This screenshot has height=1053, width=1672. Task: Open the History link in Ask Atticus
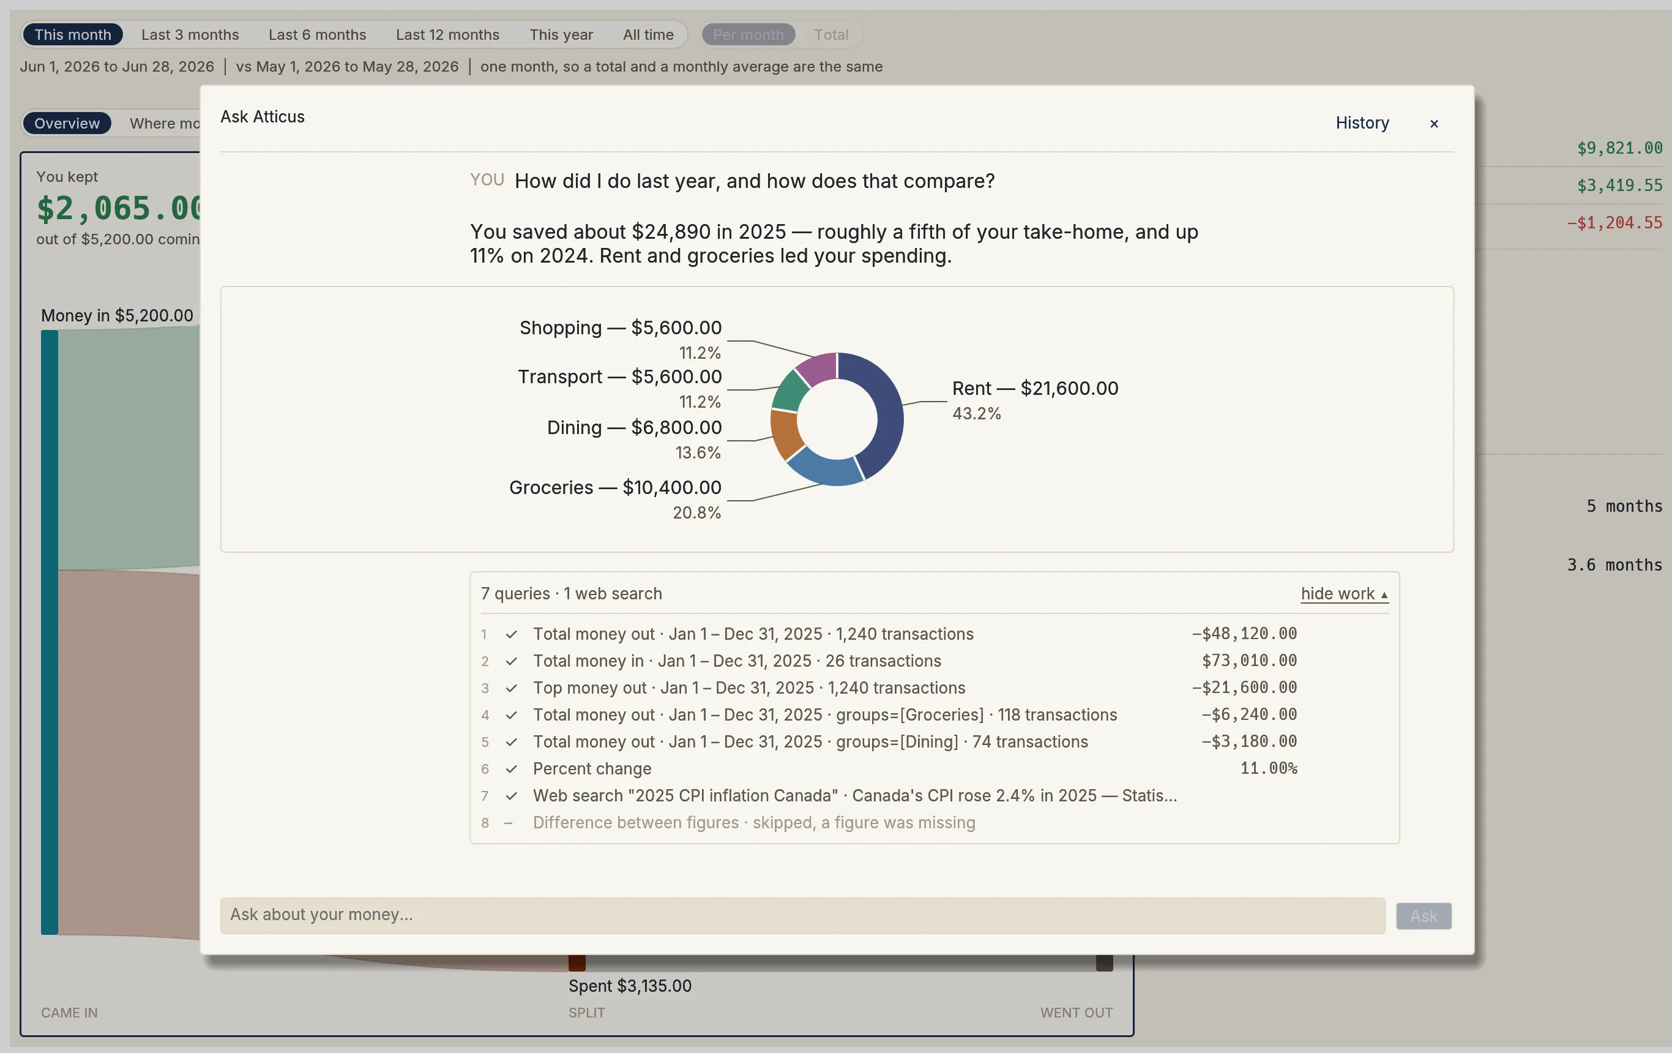click(x=1362, y=123)
